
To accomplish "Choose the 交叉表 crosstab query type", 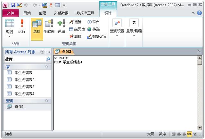I will point(77,29).
